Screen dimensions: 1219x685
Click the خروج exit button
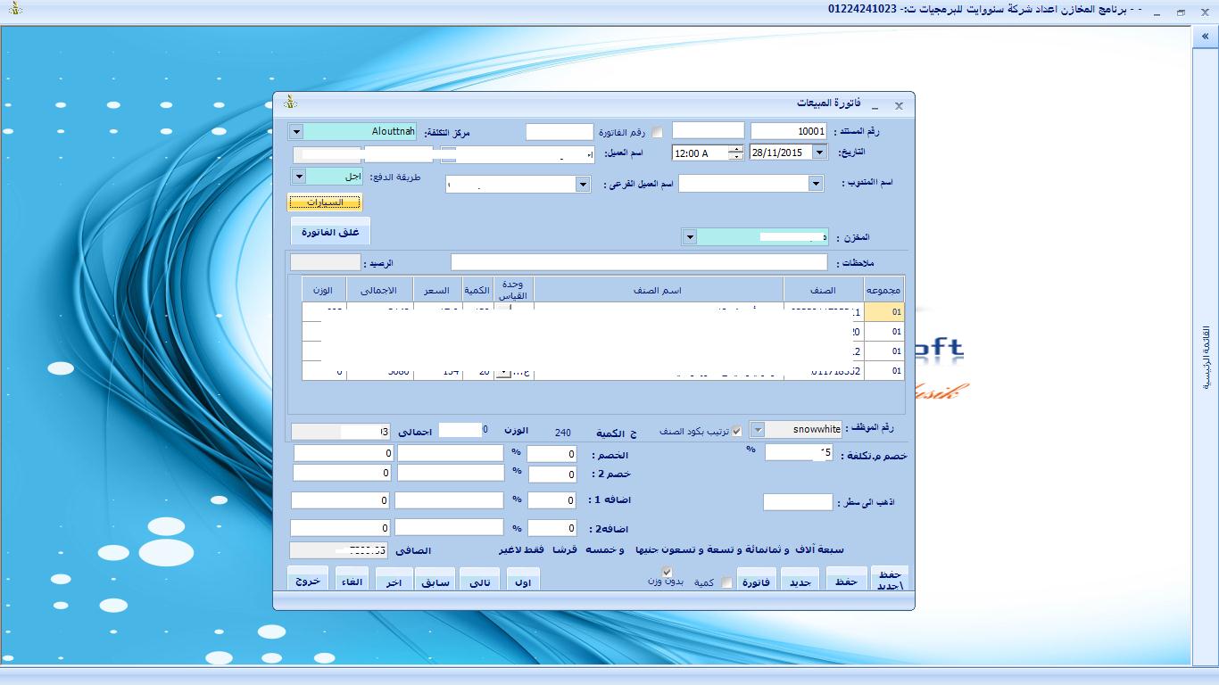click(x=308, y=581)
